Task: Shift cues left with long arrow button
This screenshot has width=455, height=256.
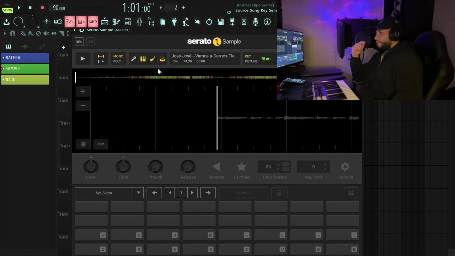Action: [x=154, y=193]
